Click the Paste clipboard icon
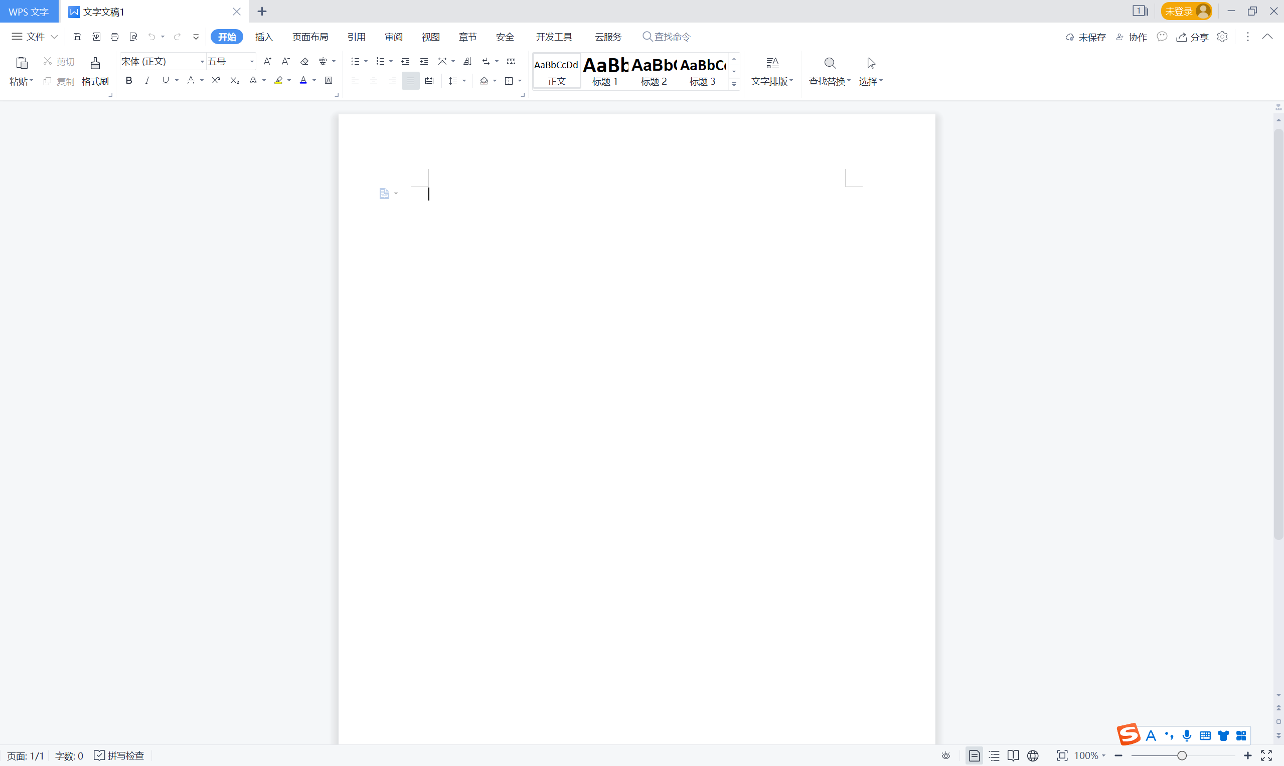This screenshot has width=1284, height=766. (22, 63)
